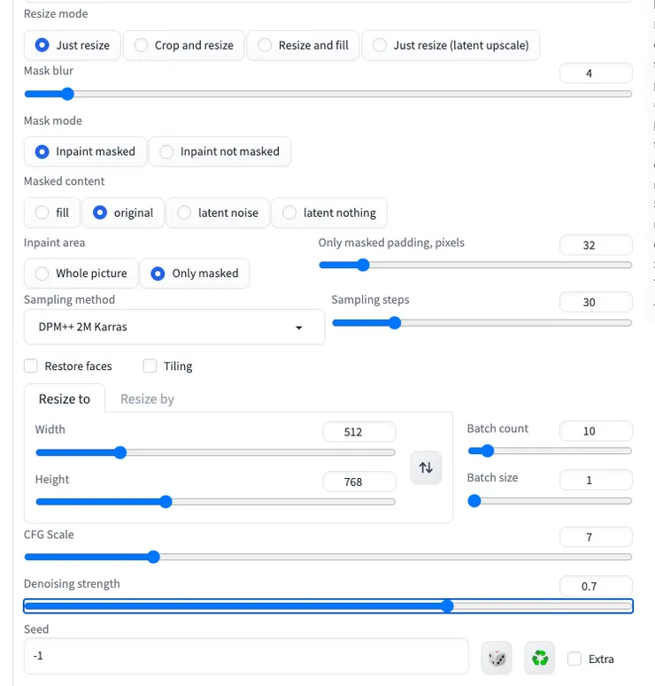Select latent noise masked content
This screenshot has height=686, width=655.
[218, 212]
